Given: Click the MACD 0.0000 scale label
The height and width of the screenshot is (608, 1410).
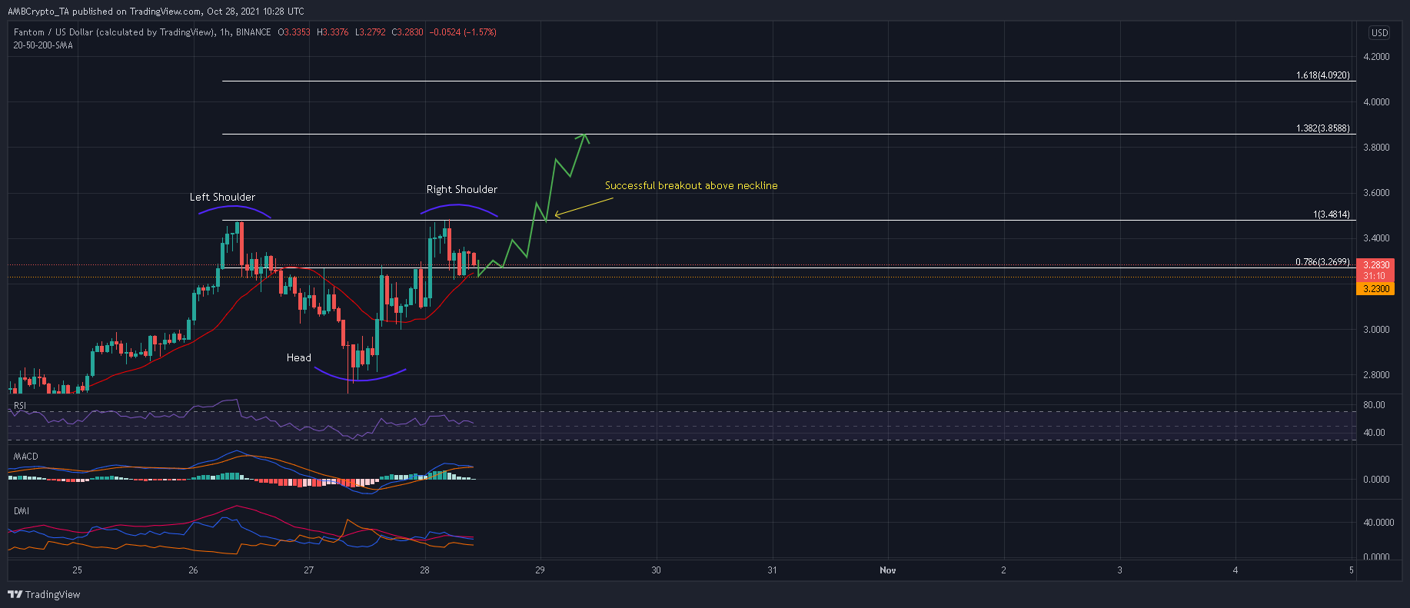Looking at the screenshot, I should pos(1376,480).
